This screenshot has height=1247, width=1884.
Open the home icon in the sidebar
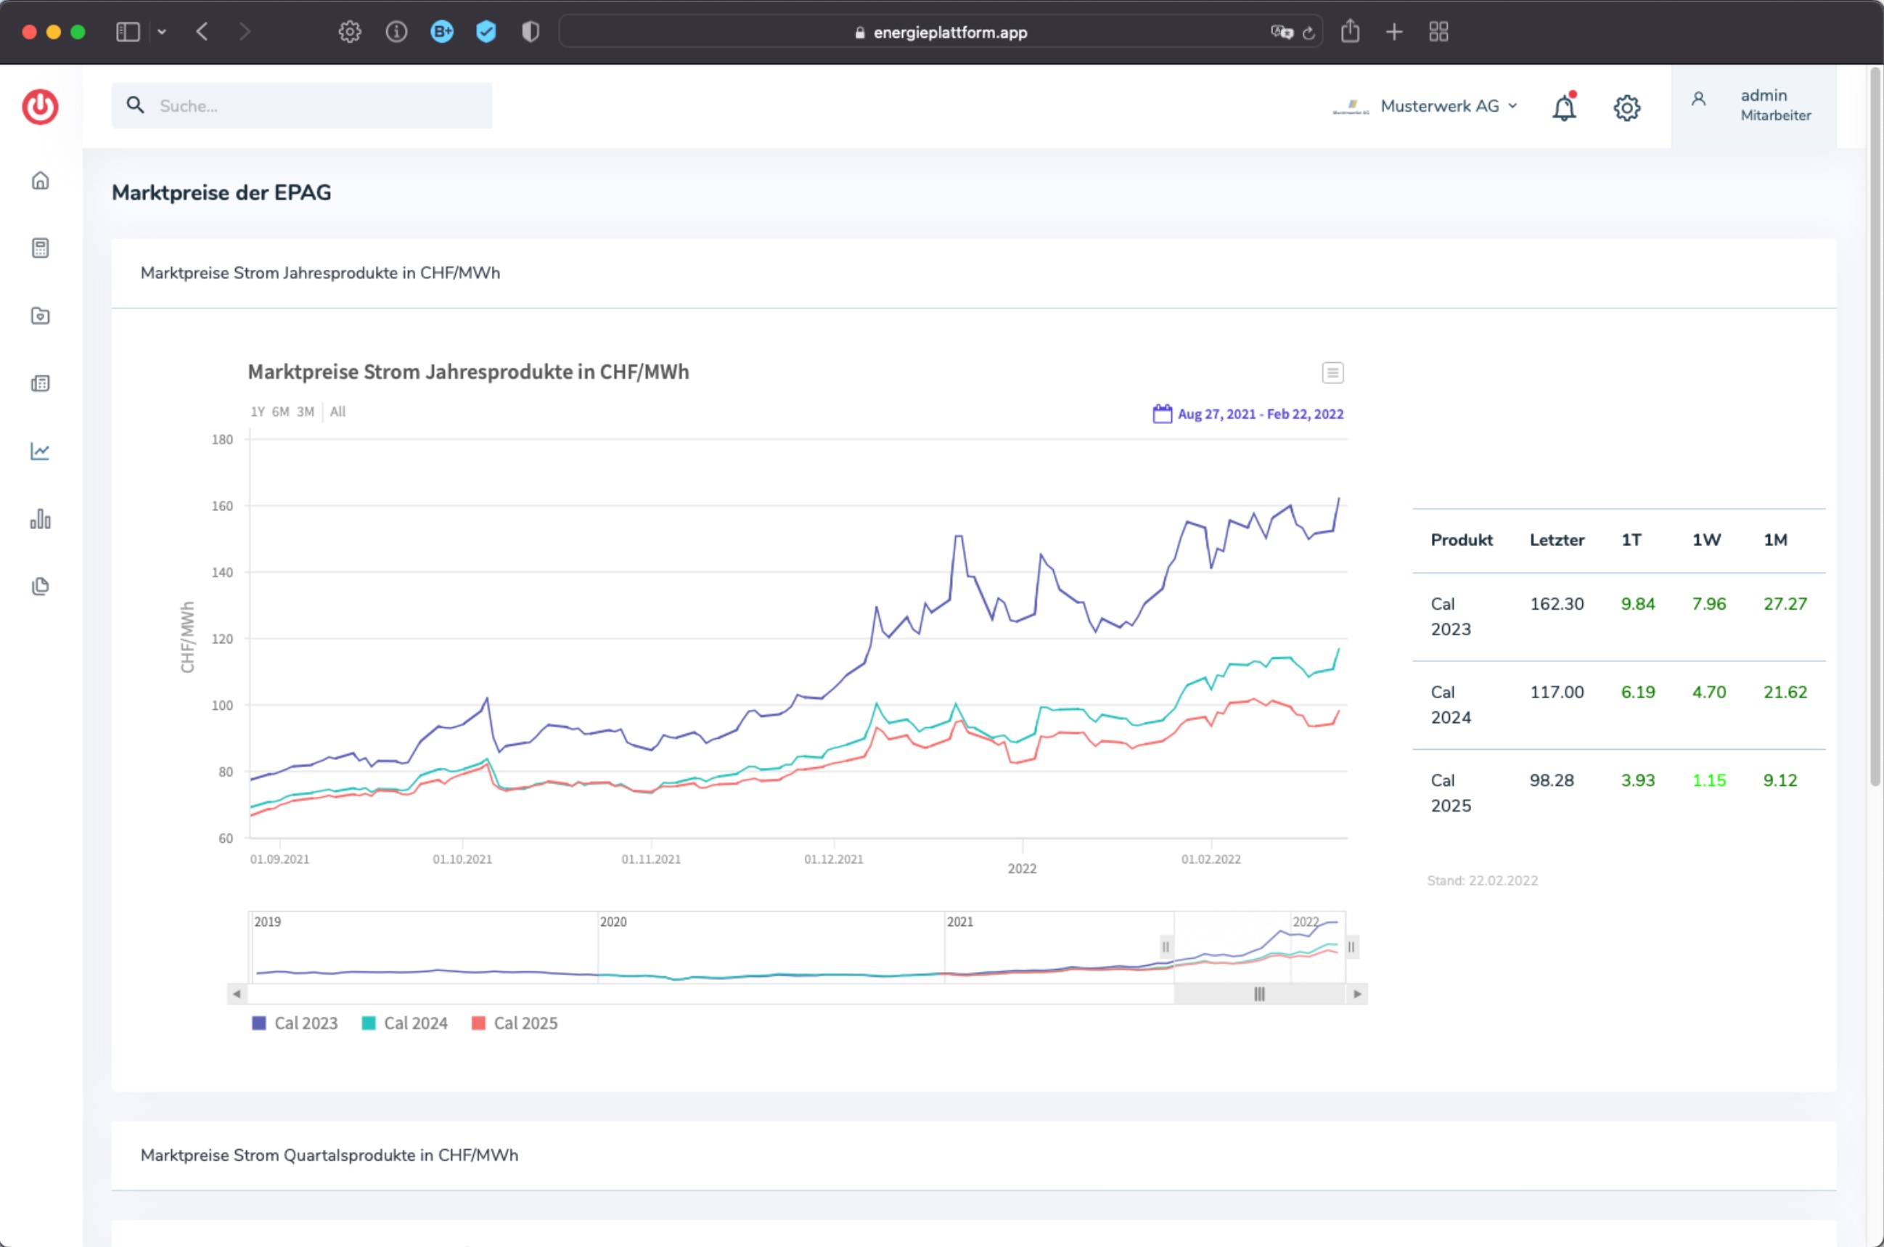(x=40, y=181)
